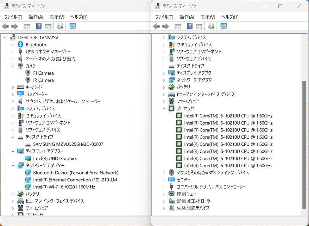
Task: Select the FJ Camera device icon
Action: point(28,73)
